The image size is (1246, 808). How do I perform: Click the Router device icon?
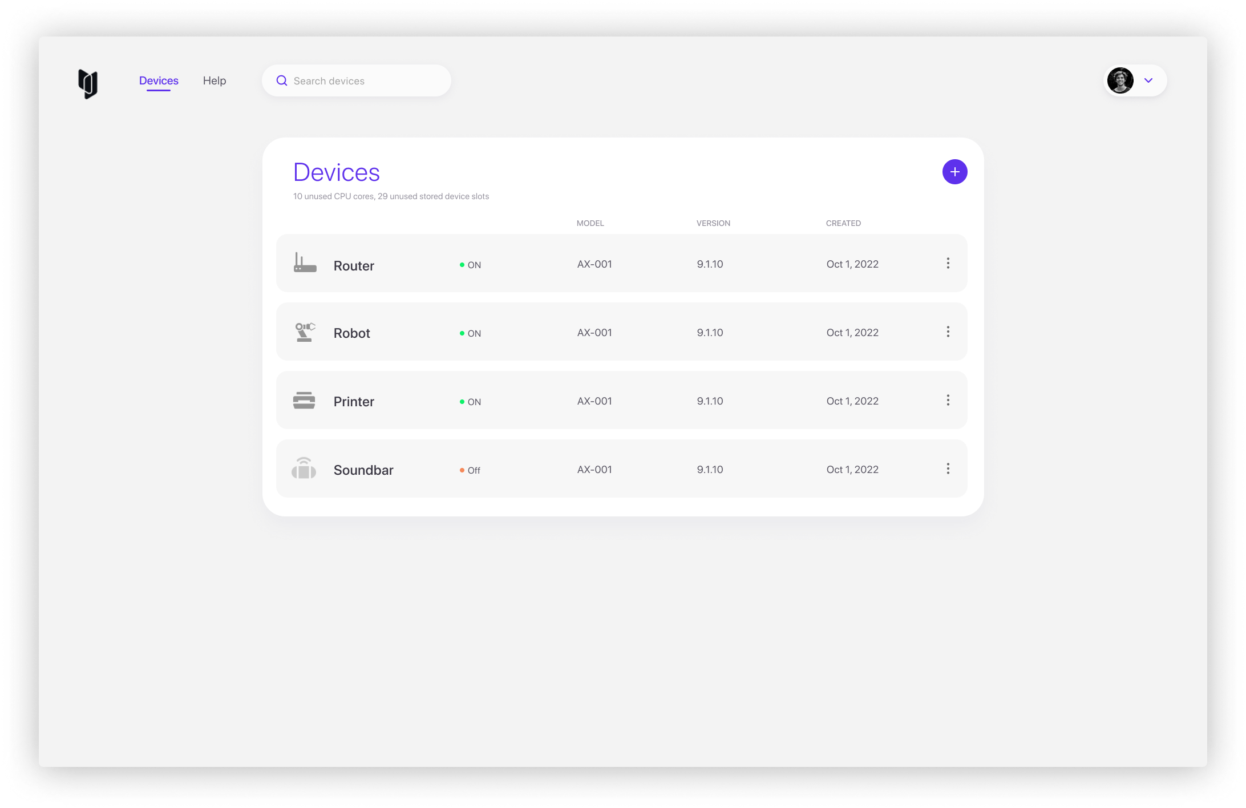coord(305,263)
